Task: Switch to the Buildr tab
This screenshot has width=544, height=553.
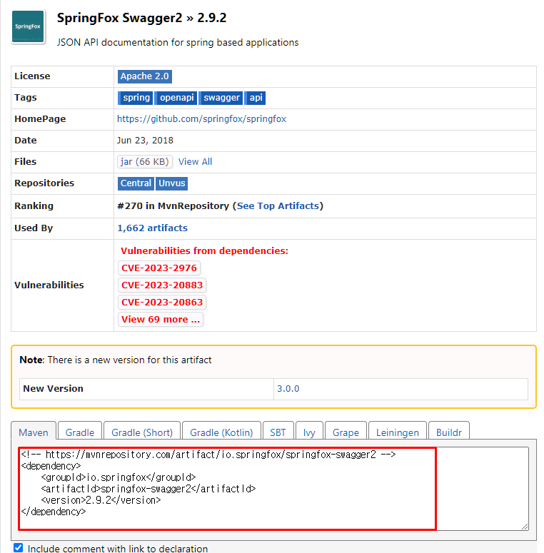Action: click(449, 431)
